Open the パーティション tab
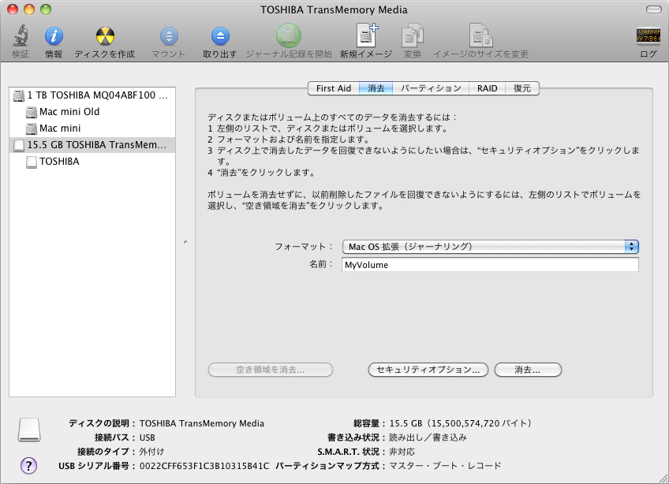 coord(431,88)
